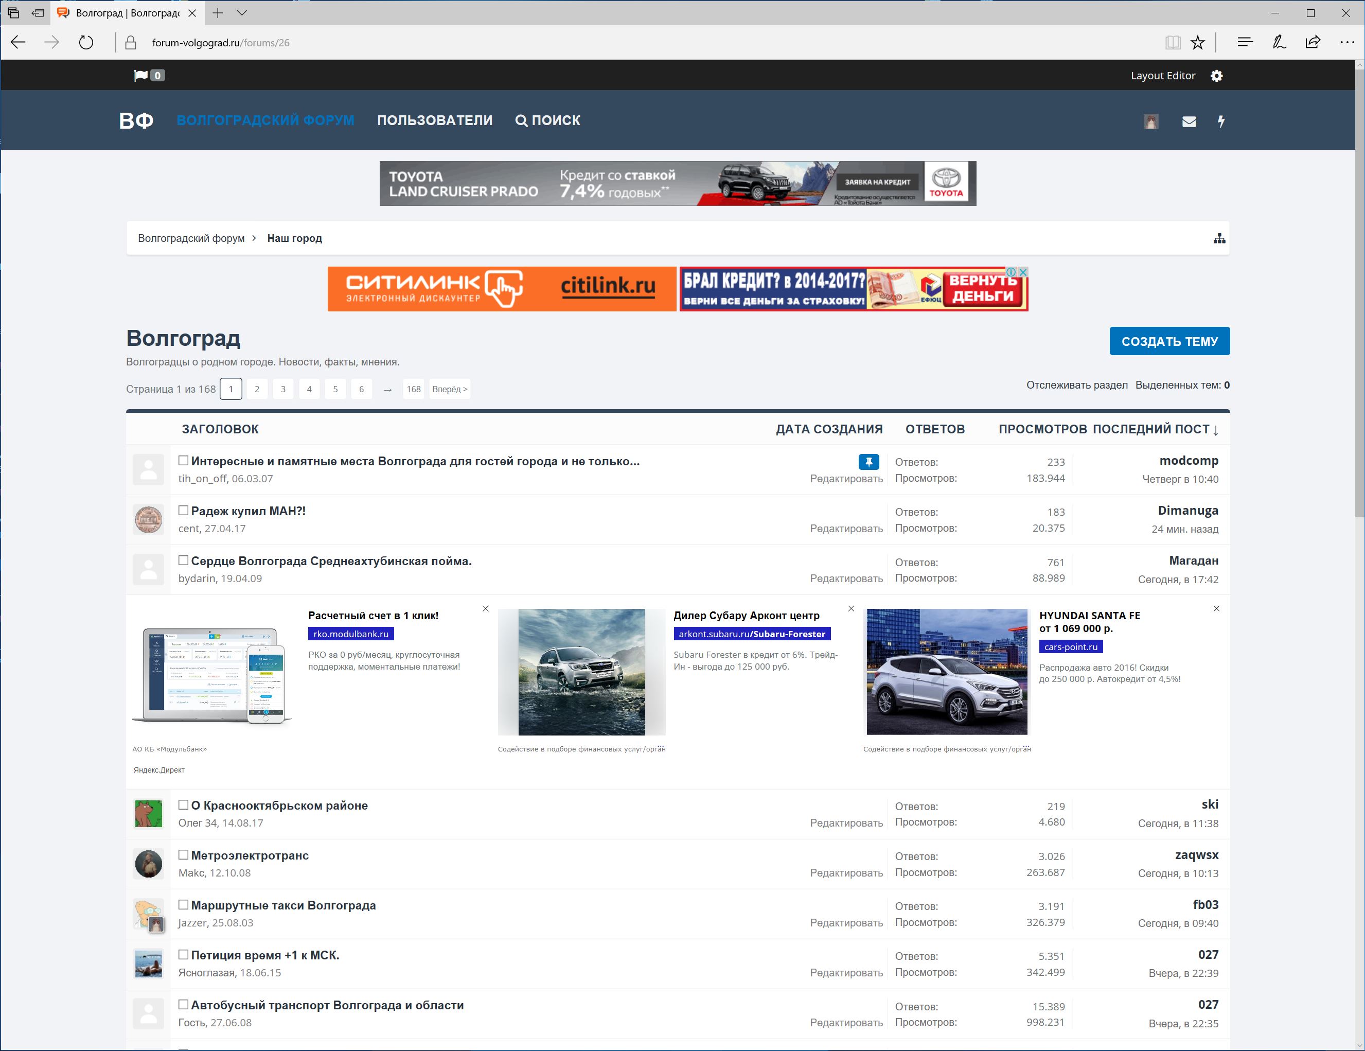The width and height of the screenshot is (1365, 1051).
Task: Open 'Пользователи' navigation menu item
Action: [x=434, y=120]
